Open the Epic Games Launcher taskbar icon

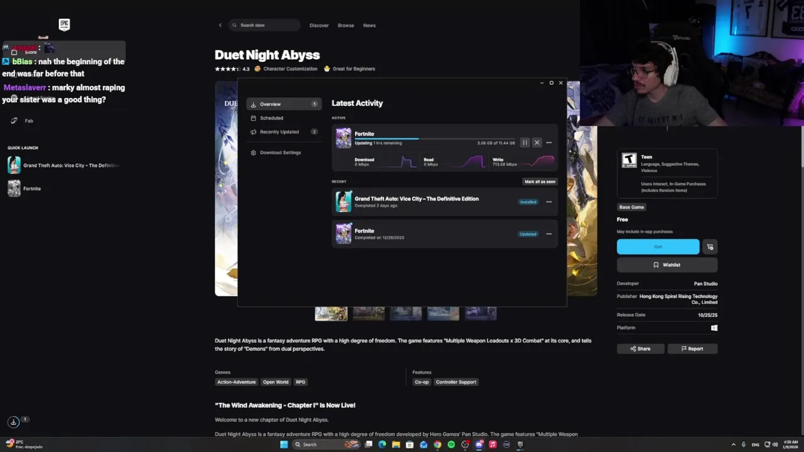click(520, 444)
